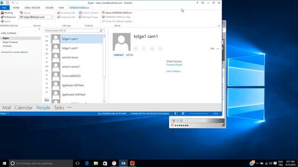Screen dimensions: 298x167
Task: Open the FILE tab
Action: pyautogui.click(x=5, y=8)
